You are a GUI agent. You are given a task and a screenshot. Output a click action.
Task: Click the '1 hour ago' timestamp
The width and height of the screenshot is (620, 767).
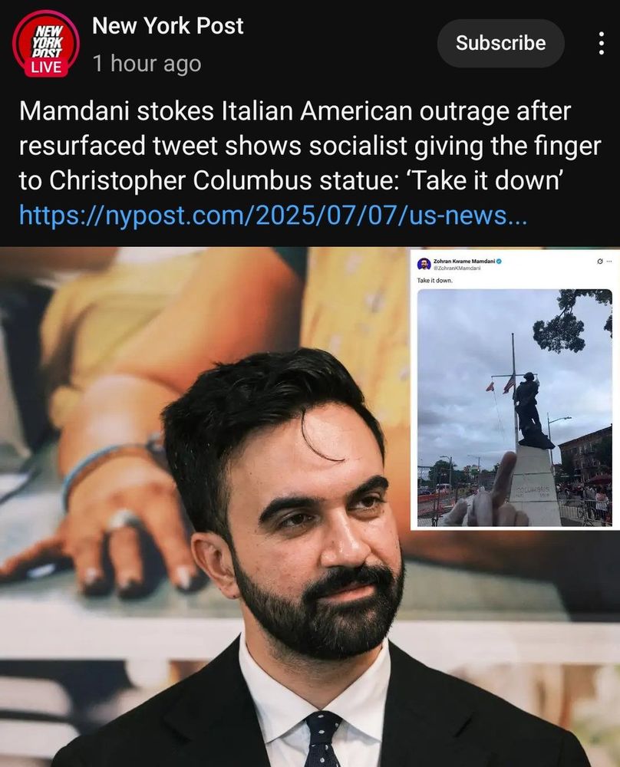click(147, 64)
